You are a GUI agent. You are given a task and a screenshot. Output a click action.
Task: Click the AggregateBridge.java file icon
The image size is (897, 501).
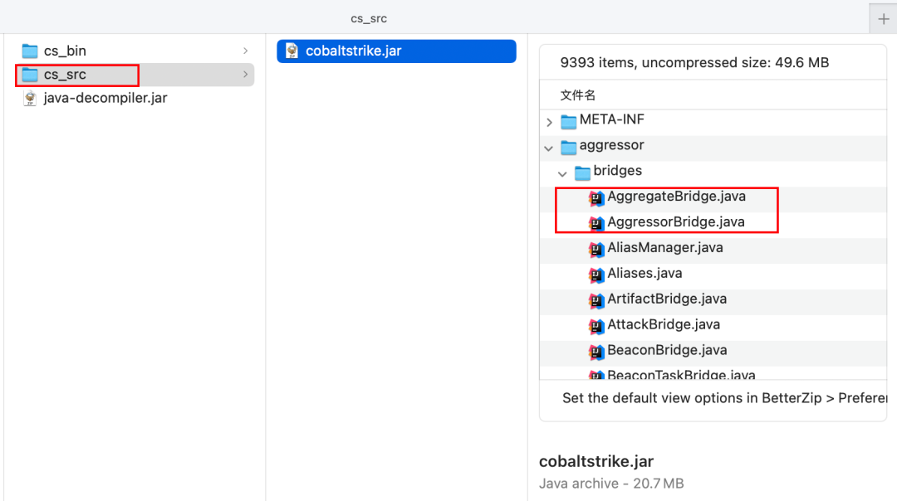click(596, 197)
